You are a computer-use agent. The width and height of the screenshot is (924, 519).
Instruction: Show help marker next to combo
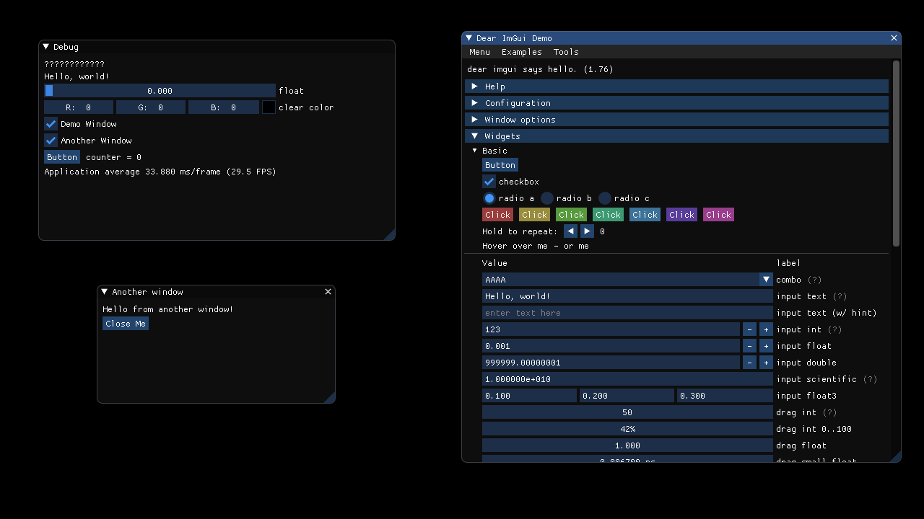pos(814,280)
